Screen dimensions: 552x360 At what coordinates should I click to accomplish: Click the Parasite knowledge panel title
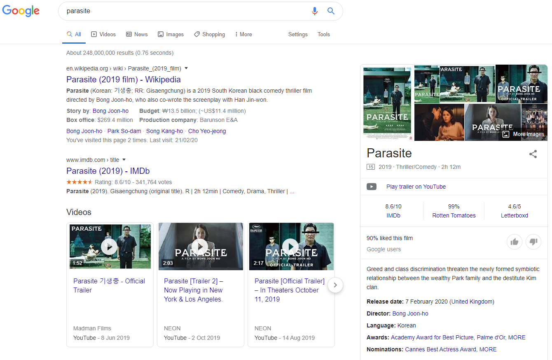click(x=389, y=153)
